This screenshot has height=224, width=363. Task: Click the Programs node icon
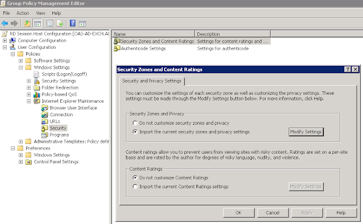click(x=45, y=135)
